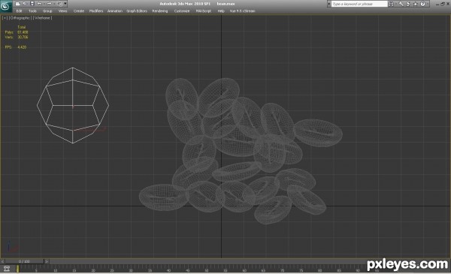Click frame 20 on the track bar
Image resolution: width=451 pixels, height=274 pixels.
tap(93, 269)
